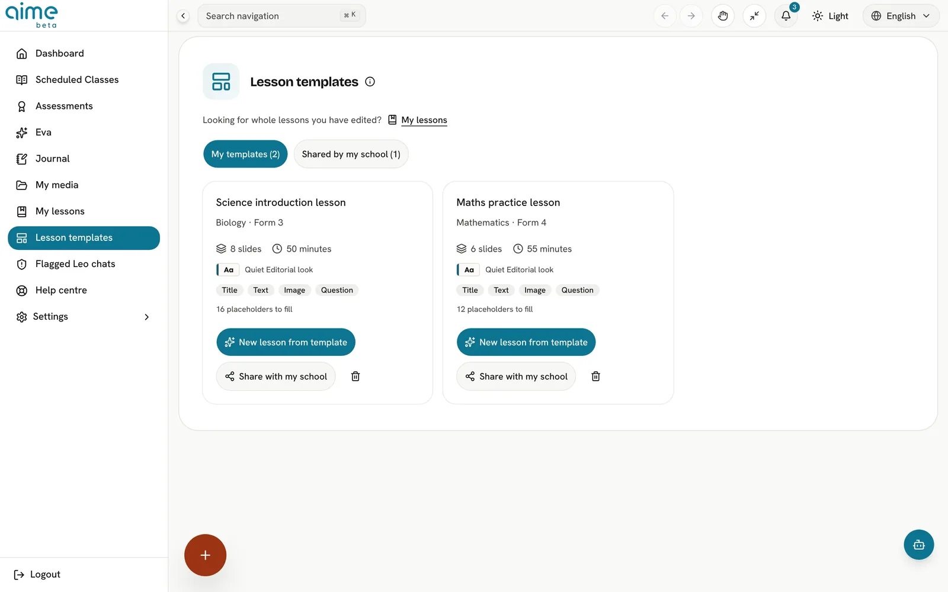Click the Dashboard home icon
The width and height of the screenshot is (948, 592).
pos(22,54)
